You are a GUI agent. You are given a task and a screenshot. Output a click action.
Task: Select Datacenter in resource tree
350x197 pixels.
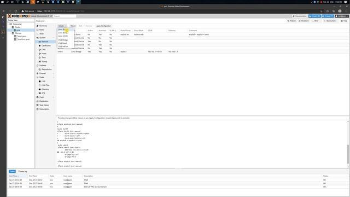(x=17, y=24)
